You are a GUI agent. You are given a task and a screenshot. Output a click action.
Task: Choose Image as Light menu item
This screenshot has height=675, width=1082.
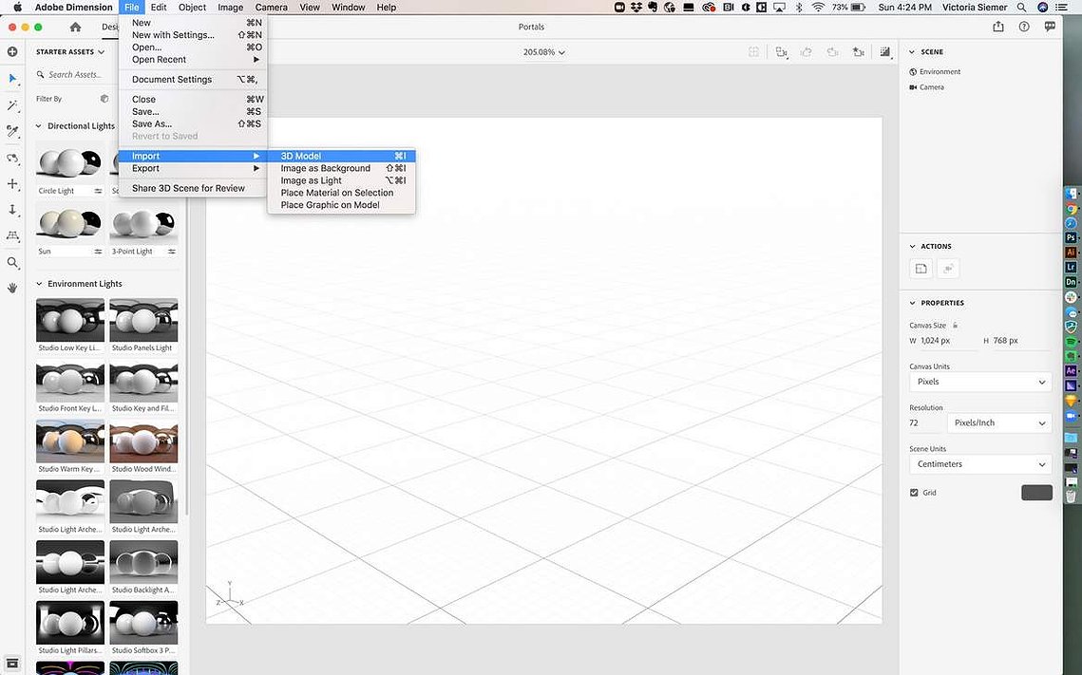click(342, 180)
